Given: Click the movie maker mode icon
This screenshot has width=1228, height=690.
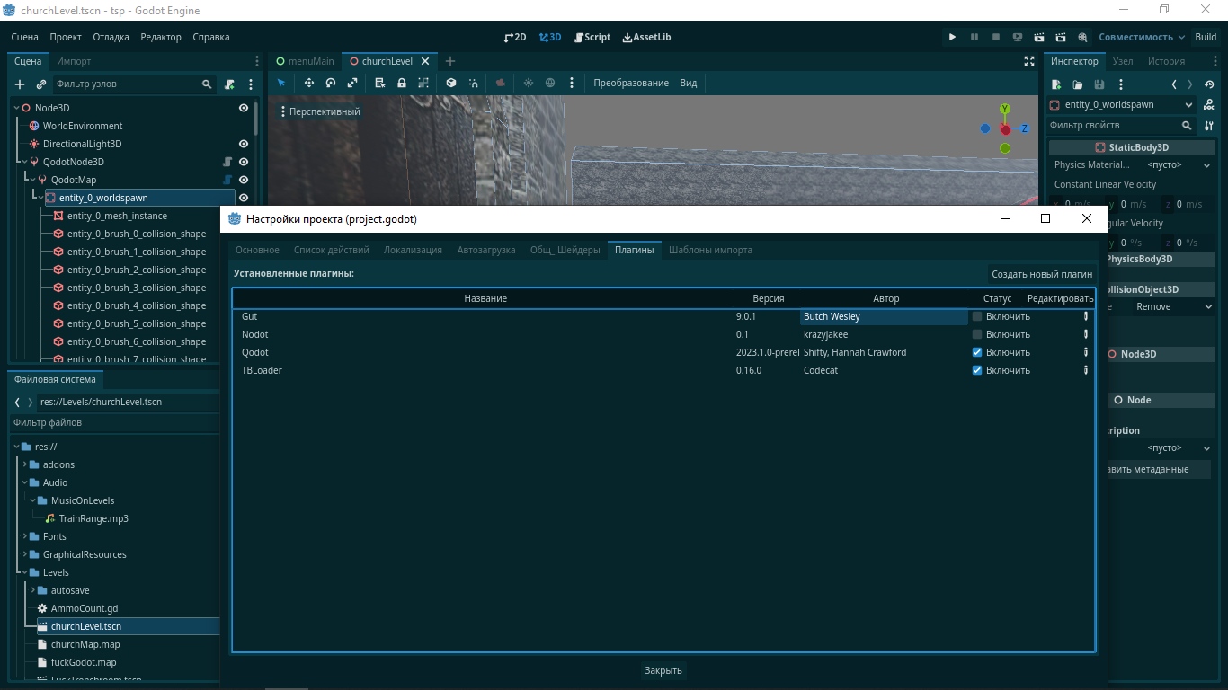Looking at the screenshot, I should (x=1082, y=37).
